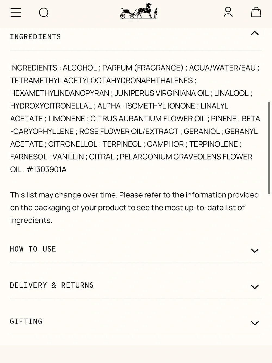Open the hamburger navigation menu
This screenshot has height=363, width=272.
16,13
